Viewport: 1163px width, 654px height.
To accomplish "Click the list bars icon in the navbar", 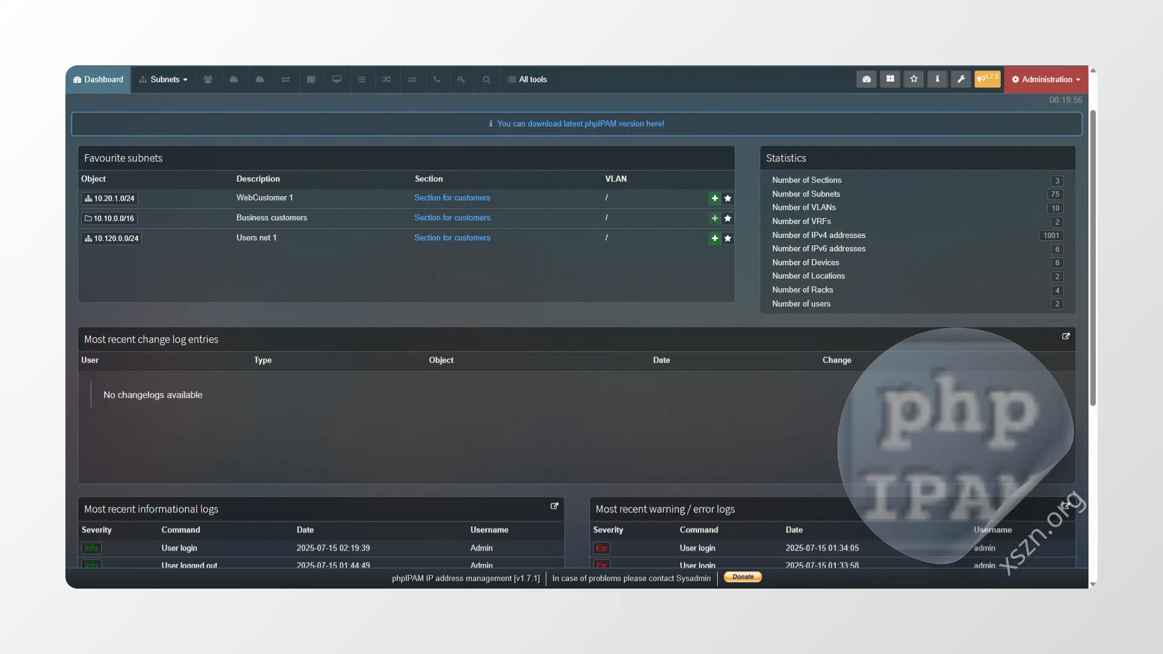I will point(362,79).
